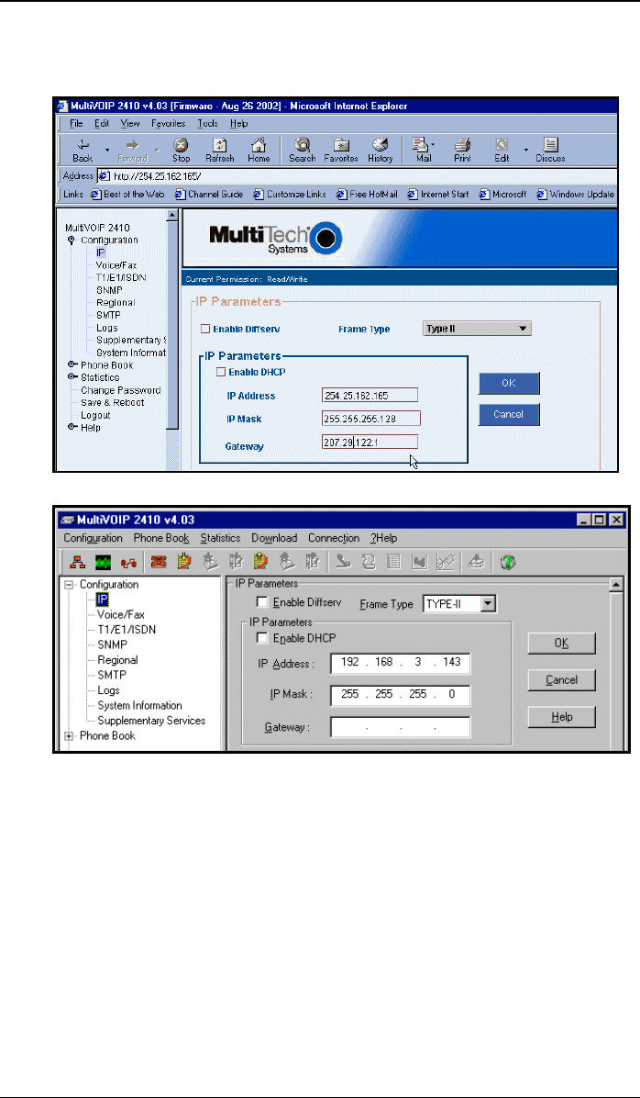This screenshot has height=1098, width=640.
Task: Open the Frame Type 'Type II' dropdown in browser
Action: pos(478,329)
